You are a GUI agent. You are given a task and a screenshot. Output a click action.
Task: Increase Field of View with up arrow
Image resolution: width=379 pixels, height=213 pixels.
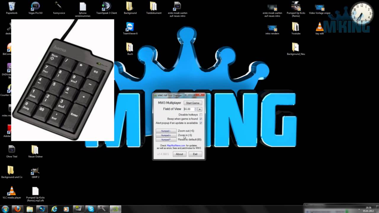click(196, 108)
